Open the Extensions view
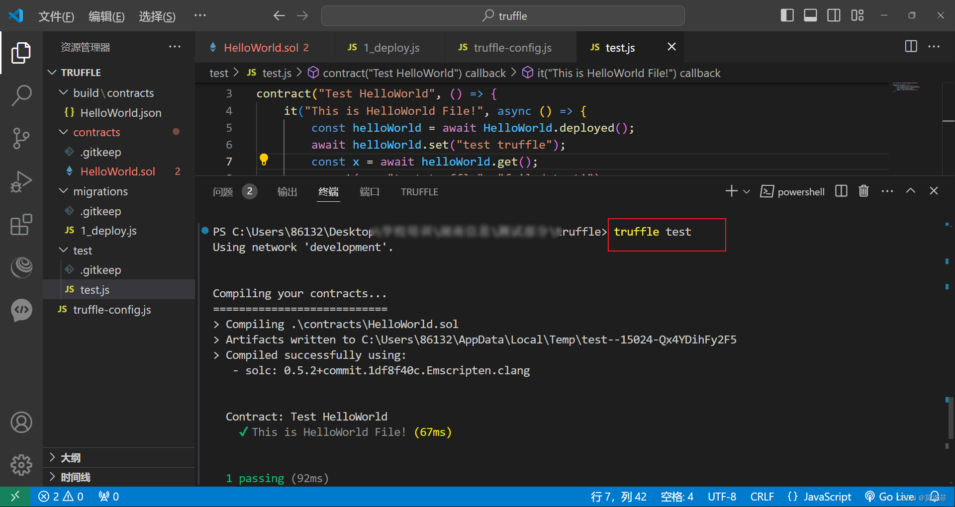 click(21, 225)
